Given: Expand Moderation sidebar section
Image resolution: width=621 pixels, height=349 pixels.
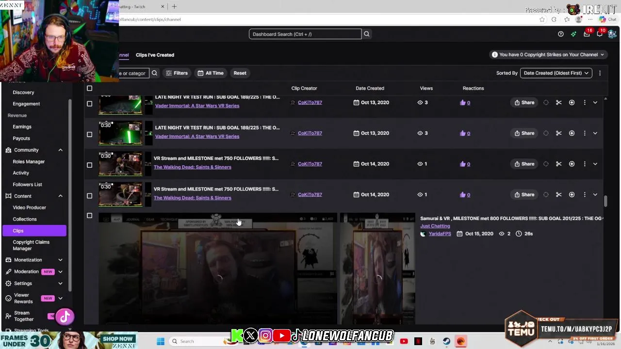Looking at the screenshot, I should click(x=60, y=271).
